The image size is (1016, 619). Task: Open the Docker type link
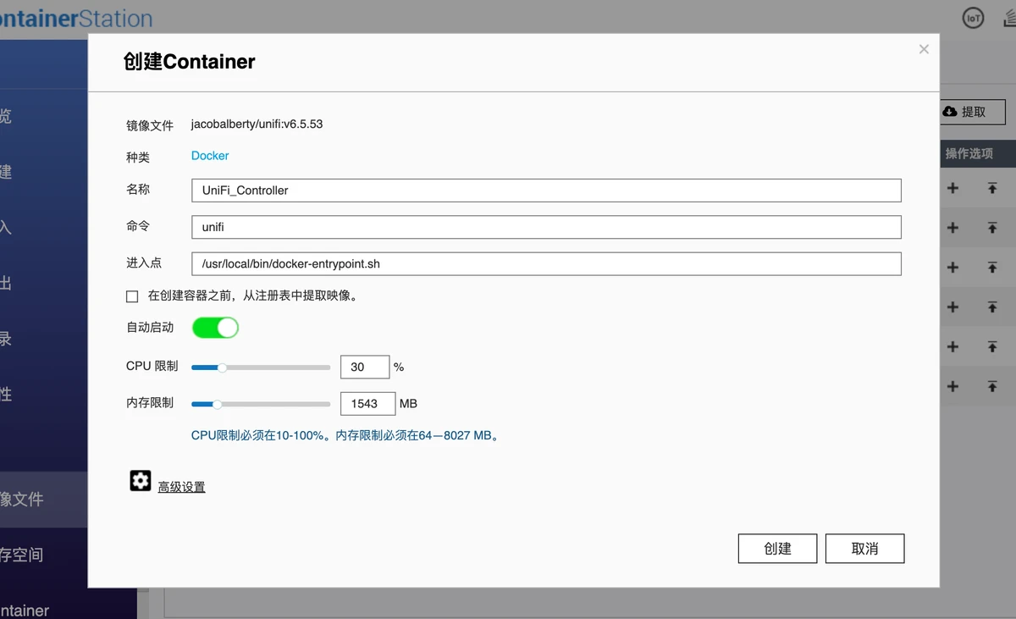tap(210, 156)
